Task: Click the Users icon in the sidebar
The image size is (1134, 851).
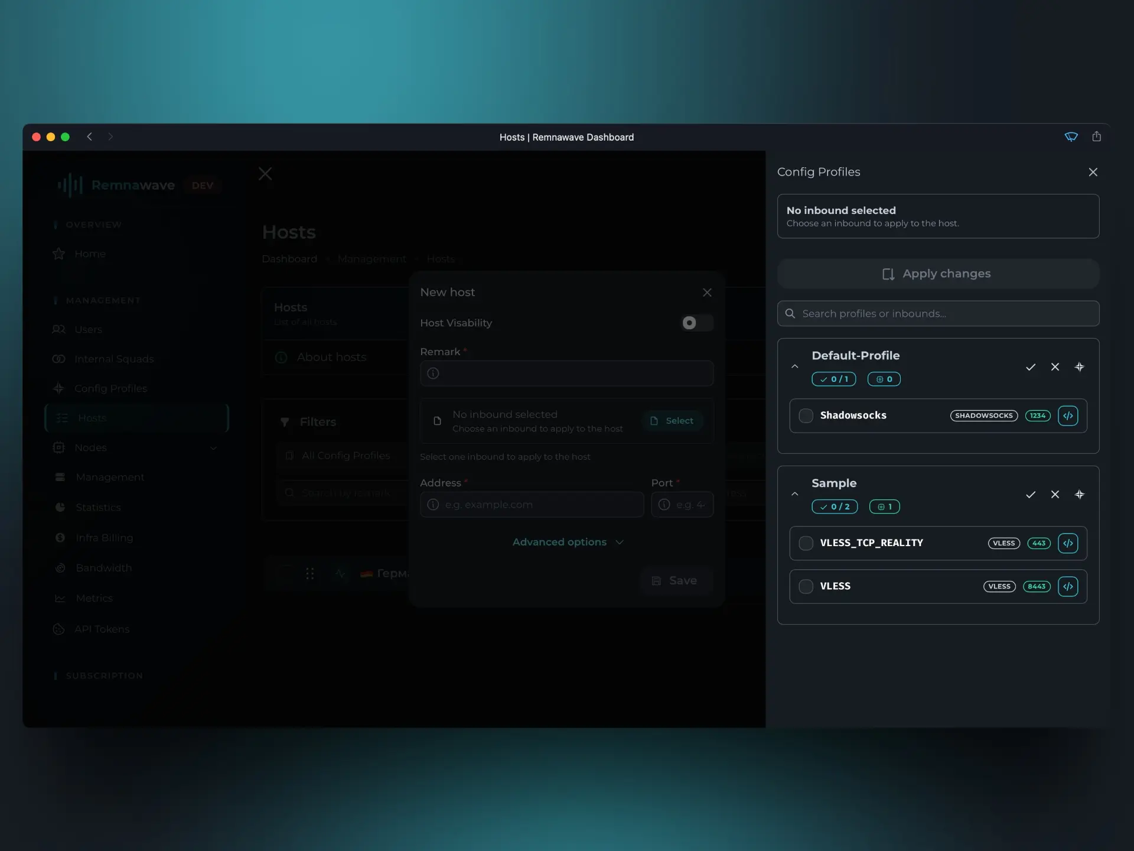Action: pyautogui.click(x=59, y=329)
